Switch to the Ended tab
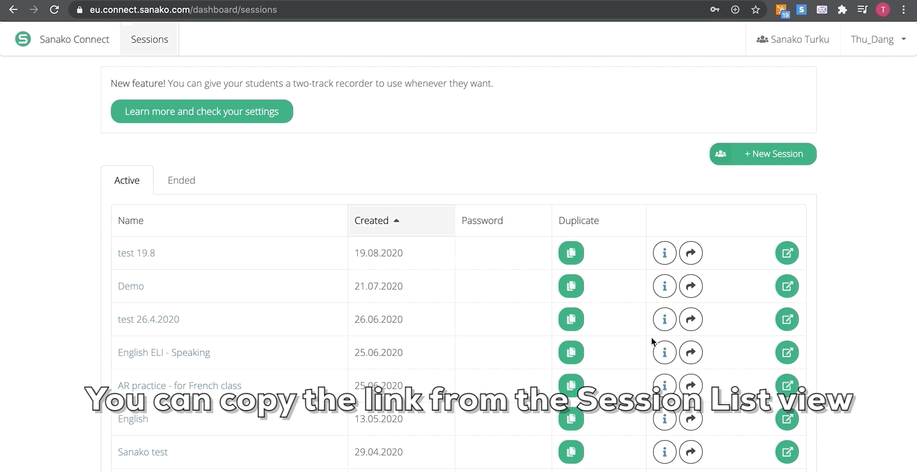Screen dimensions: 917x472 181,180
